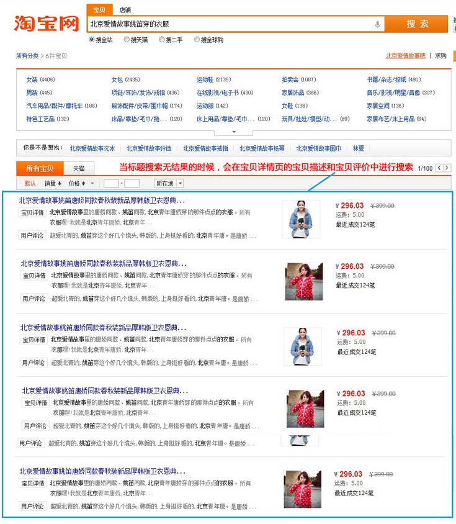The height and width of the screenshot is (524, 456).
Task: Open the 家居饰品 (366) category
Action: tap(300, 93)
